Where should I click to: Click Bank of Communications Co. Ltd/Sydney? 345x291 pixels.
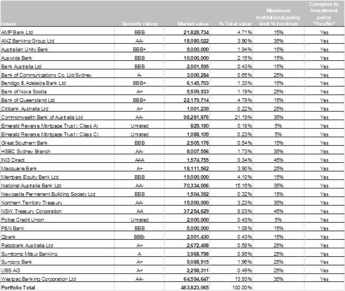pos(46,75)
